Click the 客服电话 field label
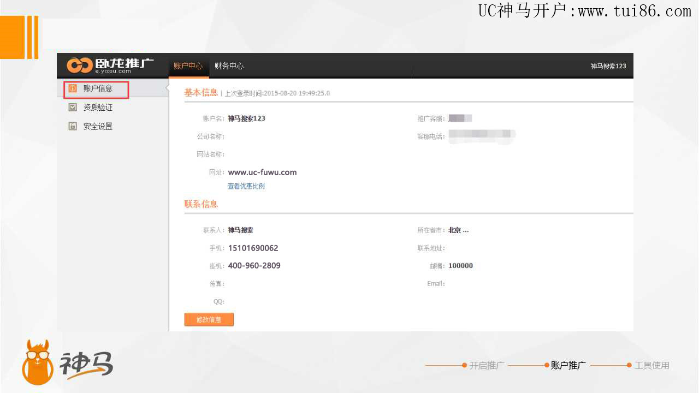 coord(431,136)
